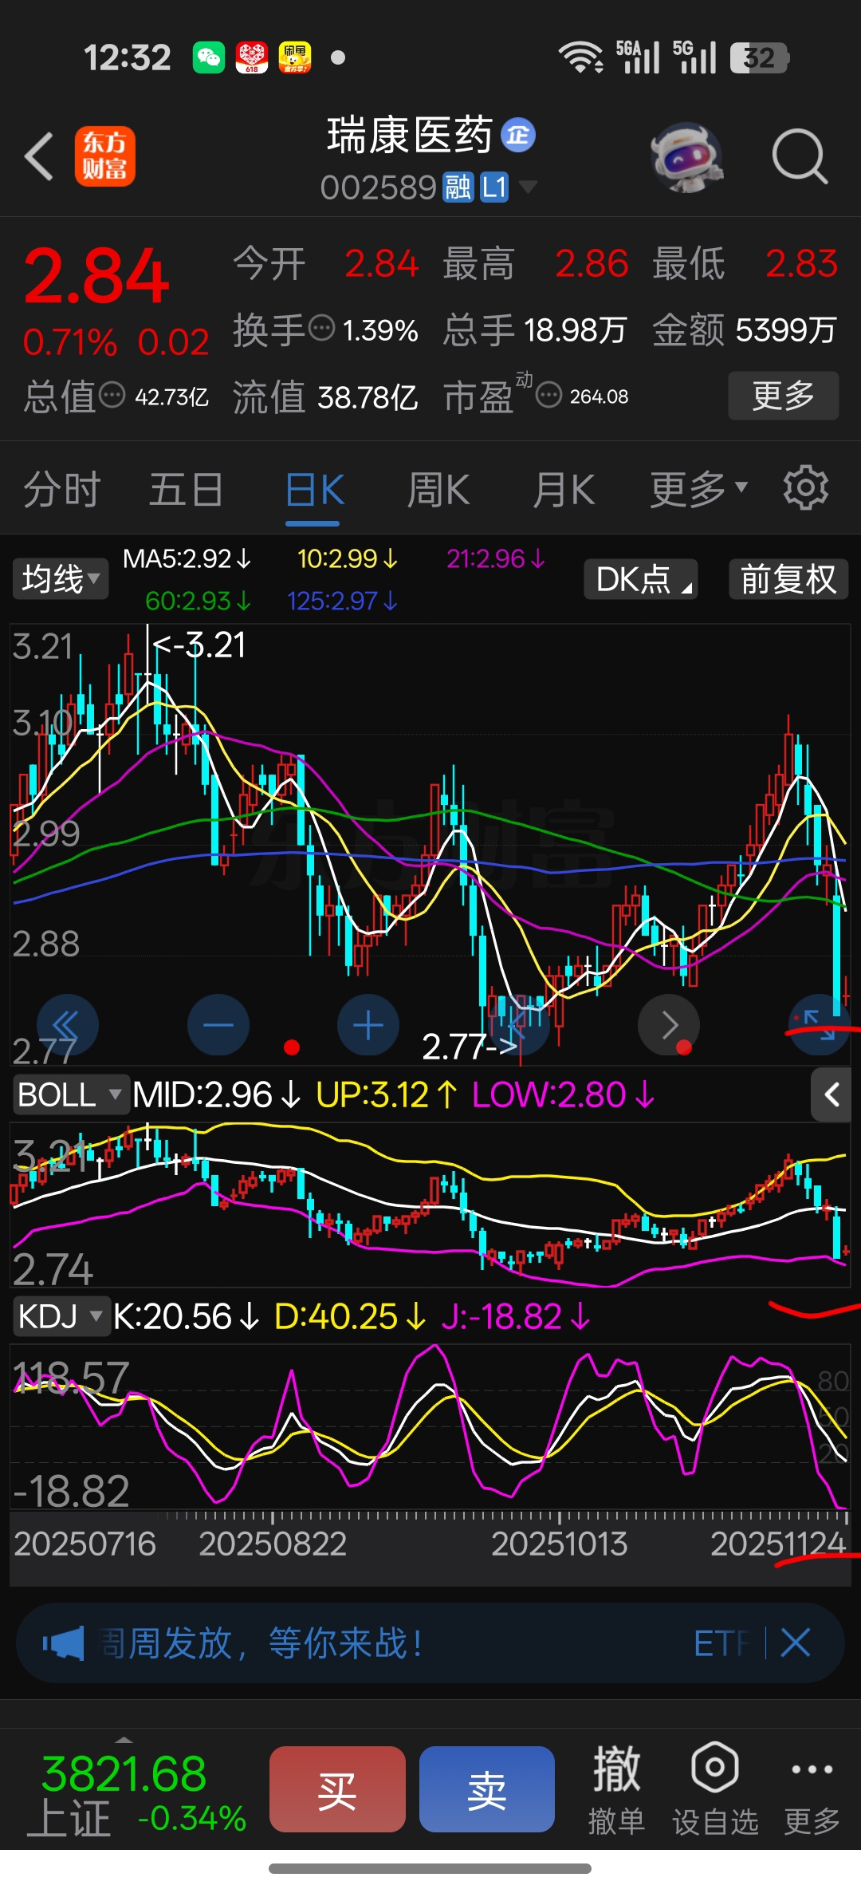
Task: Expand stock code dropdown arrow
Action: tap(527, 187)
